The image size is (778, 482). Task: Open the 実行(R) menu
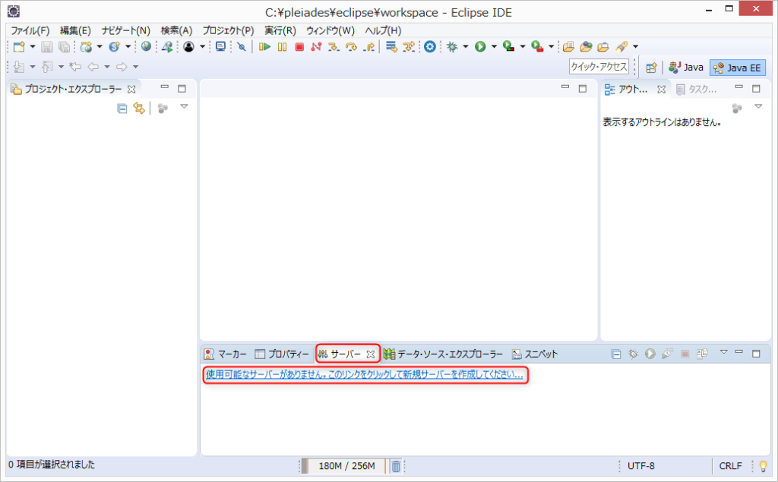coord(280,31)
